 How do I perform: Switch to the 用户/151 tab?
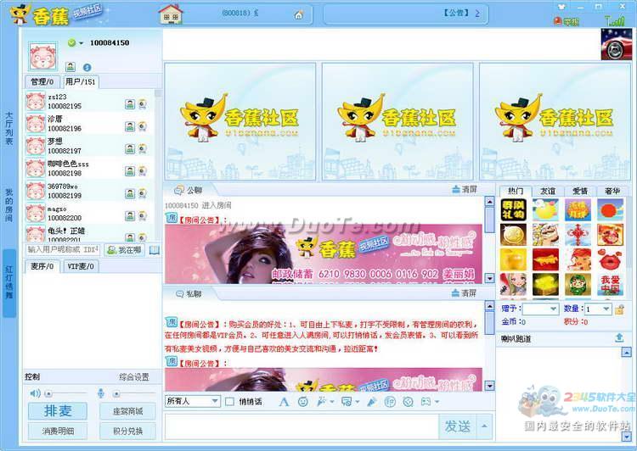tap(81, 81)
